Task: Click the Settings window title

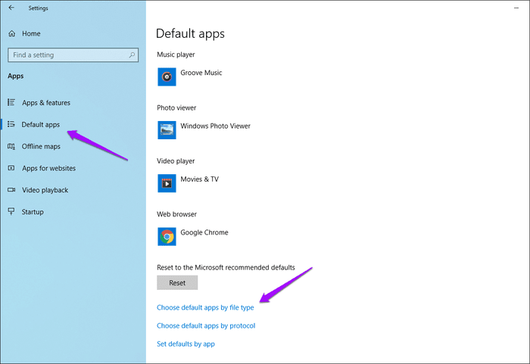Action: coord(38,8)
